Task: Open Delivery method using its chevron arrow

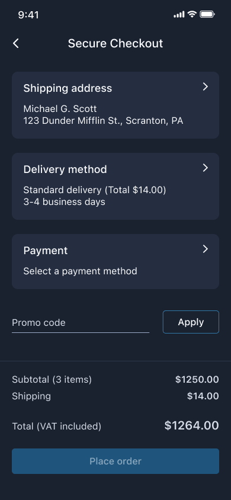Action: point(206,168)
